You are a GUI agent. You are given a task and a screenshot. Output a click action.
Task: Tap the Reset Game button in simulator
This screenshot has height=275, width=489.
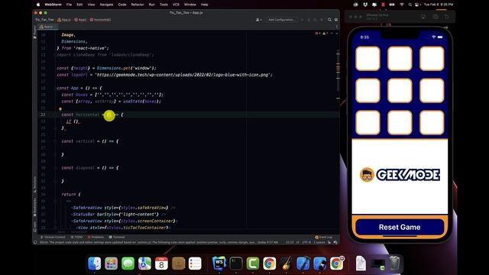(400, 227)
